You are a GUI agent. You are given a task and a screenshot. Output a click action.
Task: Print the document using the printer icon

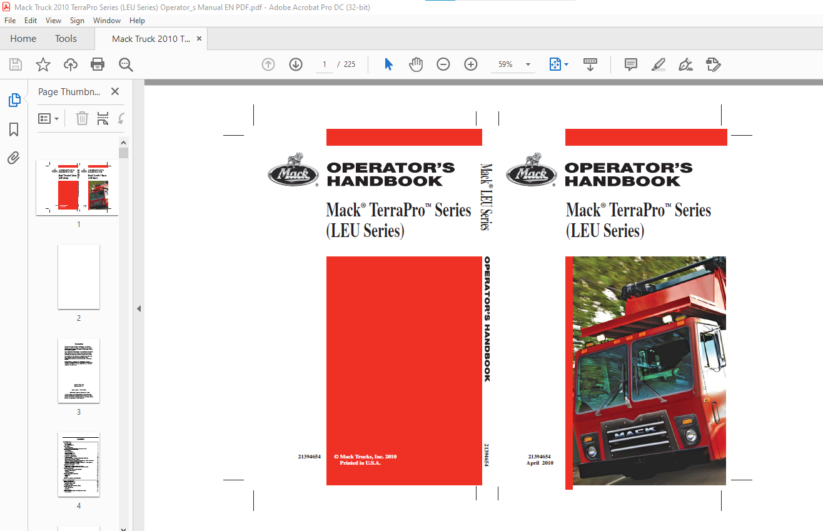[98, 64]
